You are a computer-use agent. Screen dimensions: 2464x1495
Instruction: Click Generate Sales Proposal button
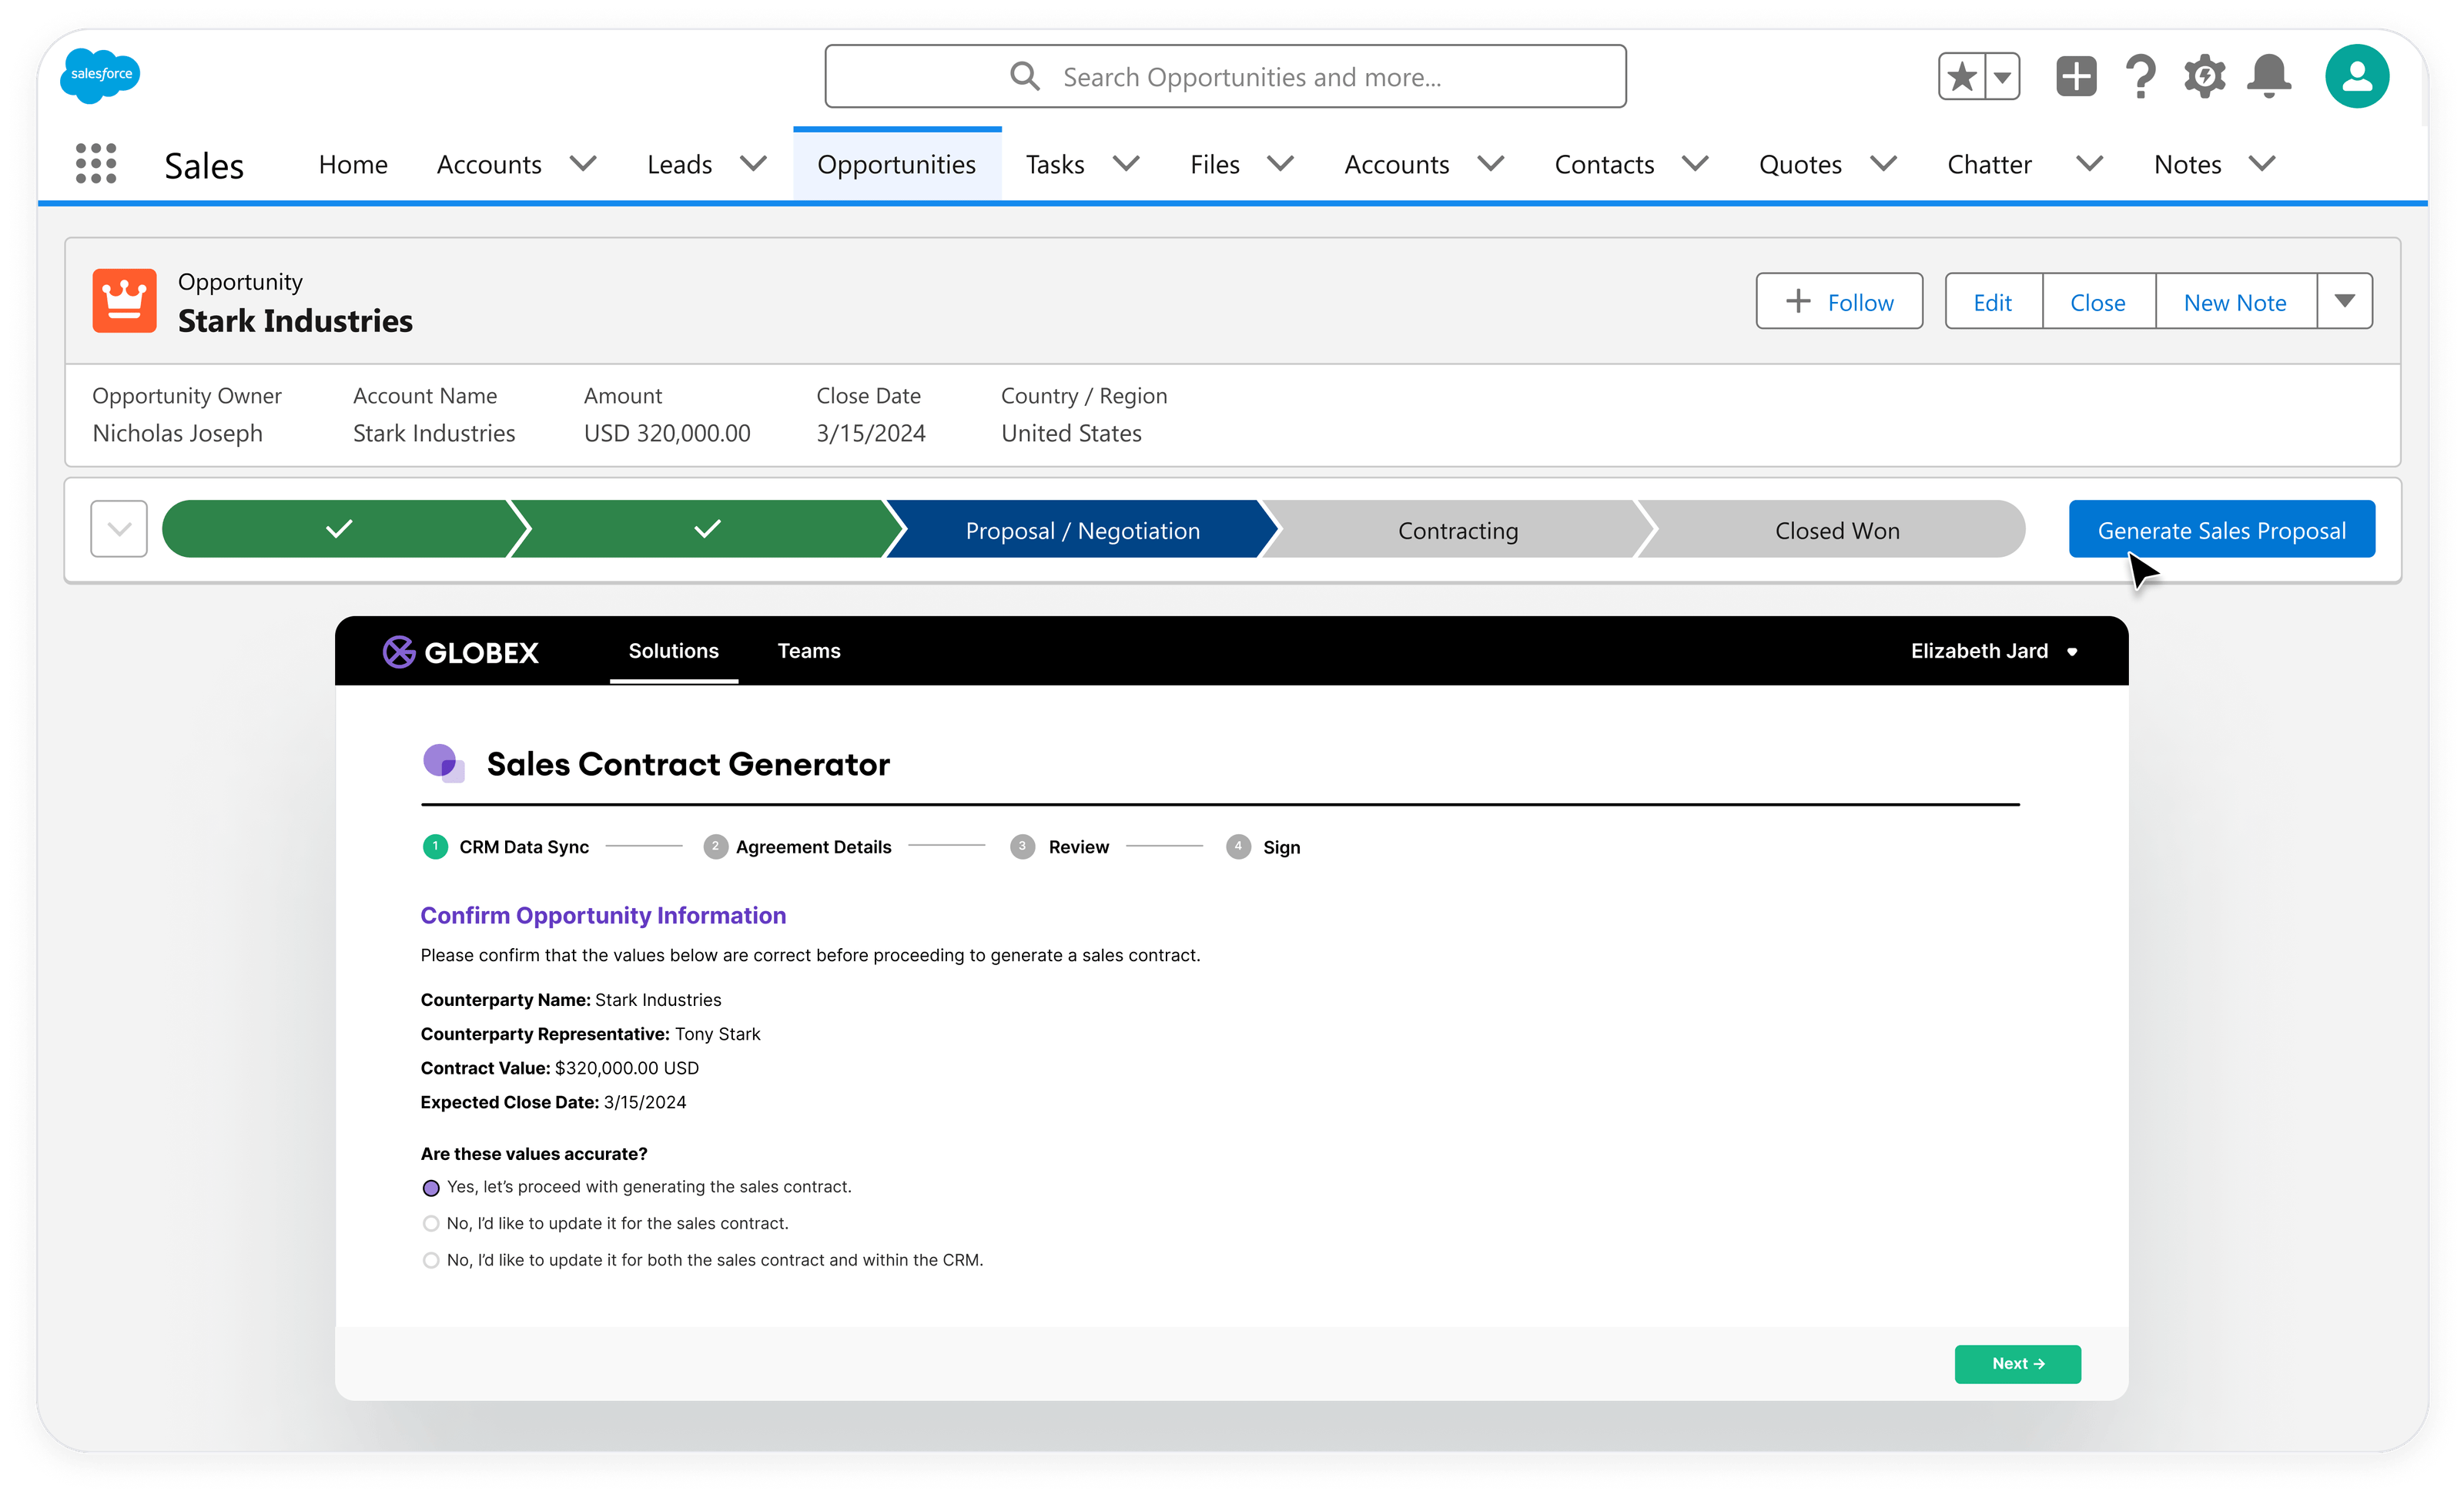[2221, 530]
